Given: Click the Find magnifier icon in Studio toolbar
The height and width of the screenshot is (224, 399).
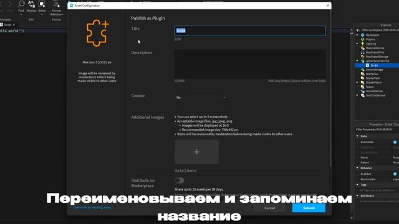Looking at the screenshot, I should click(21, 4).
